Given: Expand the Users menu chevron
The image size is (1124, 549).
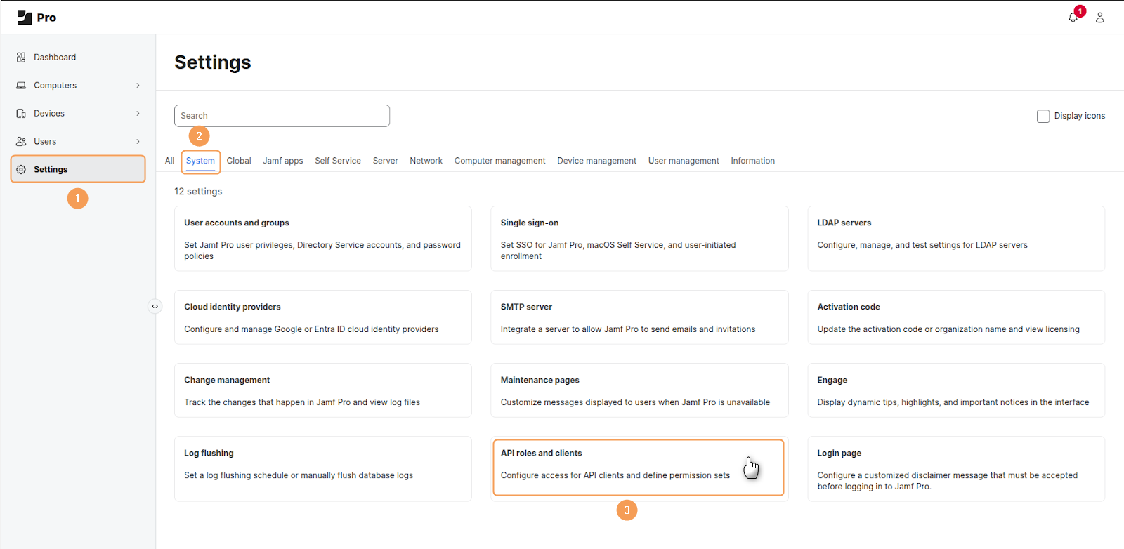Looking at the screenshot, I should [138, 142].
